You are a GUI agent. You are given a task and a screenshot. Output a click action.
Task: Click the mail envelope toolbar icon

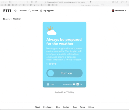(x=113, y=2)
